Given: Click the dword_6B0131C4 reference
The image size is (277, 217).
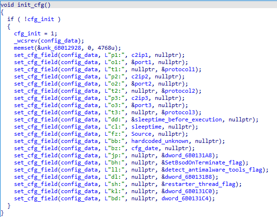Looking at the screenshot, I should coord(185,198).
